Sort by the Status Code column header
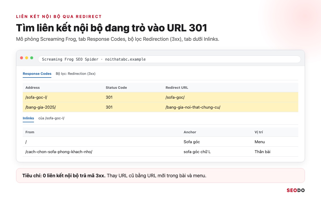The width and height of the screenshot is (321, 199). point(116,88)
